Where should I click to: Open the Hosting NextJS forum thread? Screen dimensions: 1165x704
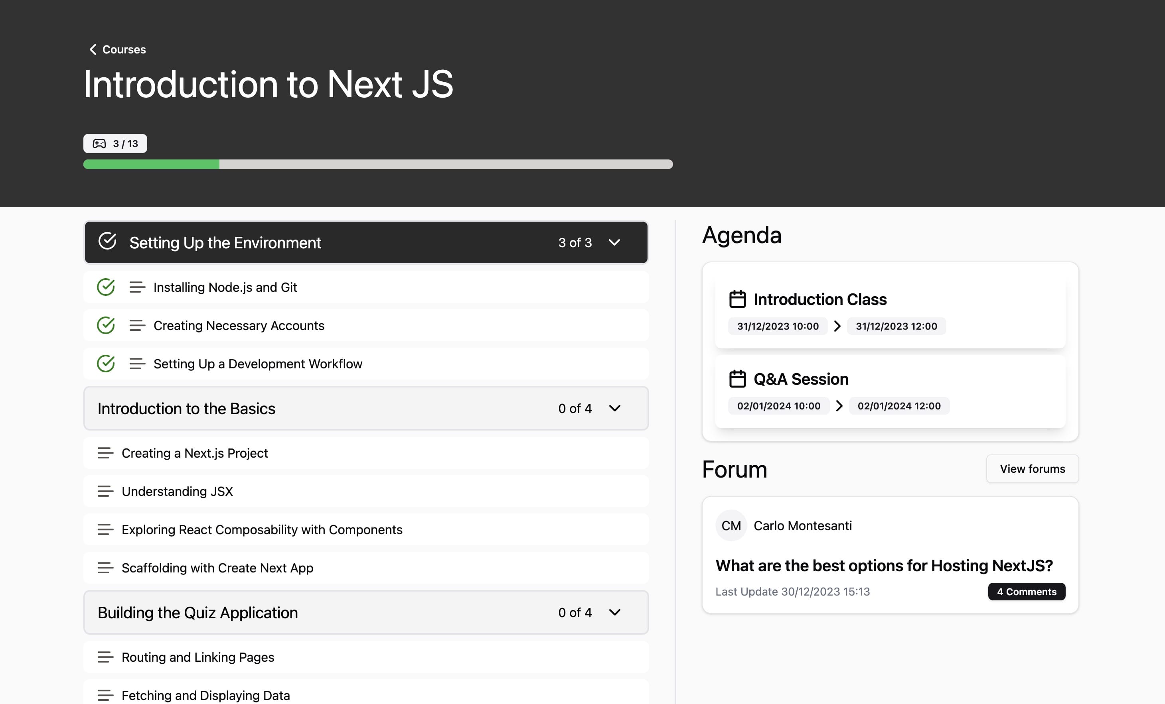[x=884, y=566]
